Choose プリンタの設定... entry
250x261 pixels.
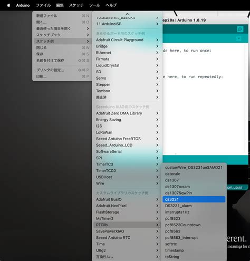pyautogui.click(x=62, y=70)
